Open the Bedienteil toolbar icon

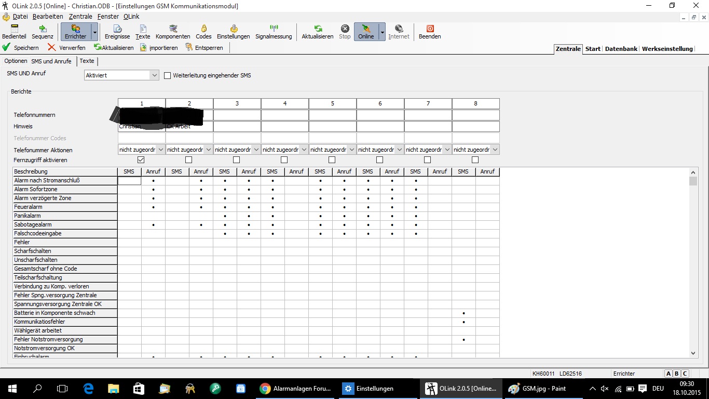[14, 32]
